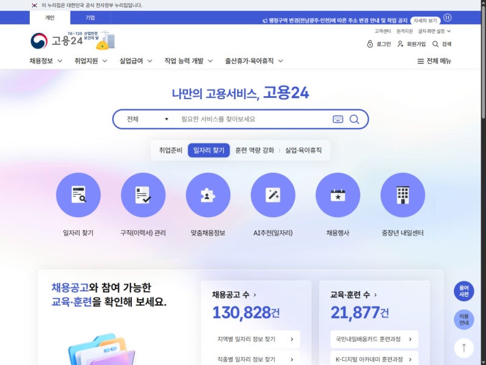Select the 실업·육아휴직 tab

[x=303, y=150]
